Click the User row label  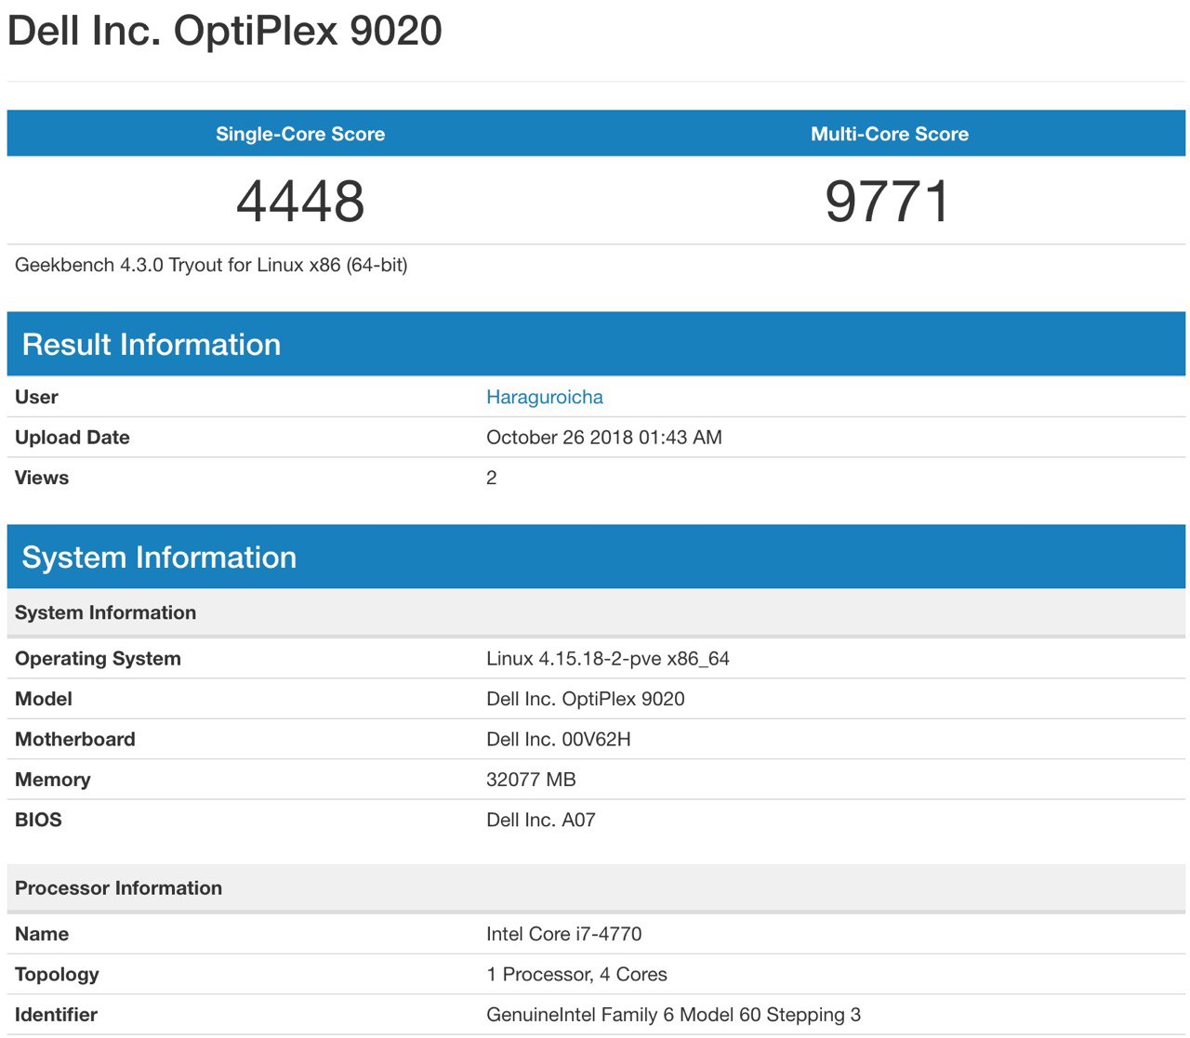pos(36,397)
